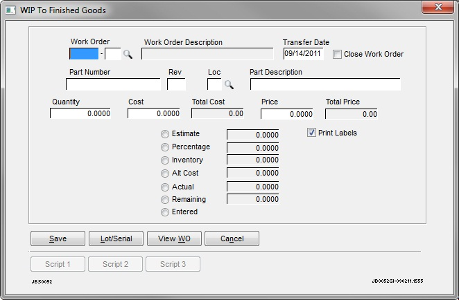This screenshot has width=459, height=300.
Task: Click the Save button
Action: pos(58,238)
